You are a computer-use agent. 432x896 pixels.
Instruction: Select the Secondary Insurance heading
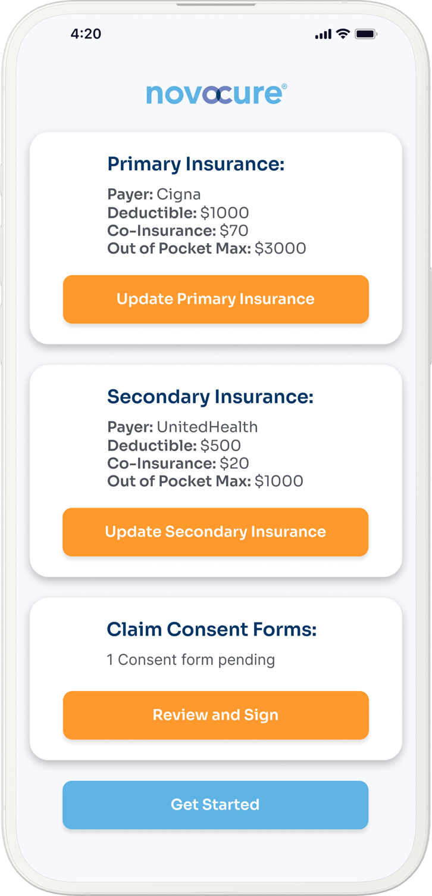coord(210,397)
